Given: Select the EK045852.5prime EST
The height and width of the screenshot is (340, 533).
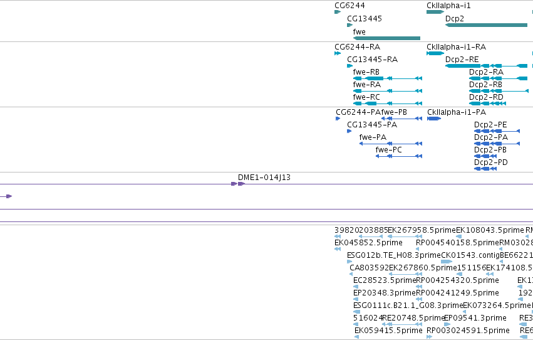Looking at the screenshot, I should [338, 249].
